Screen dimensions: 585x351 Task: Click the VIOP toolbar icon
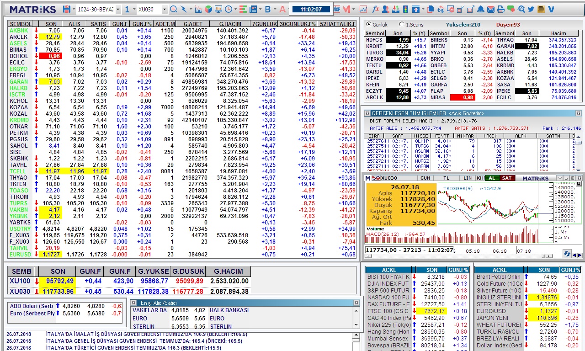point(337,9)
